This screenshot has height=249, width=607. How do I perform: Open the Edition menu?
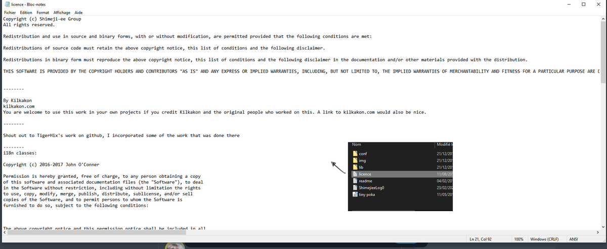point(26,12)
